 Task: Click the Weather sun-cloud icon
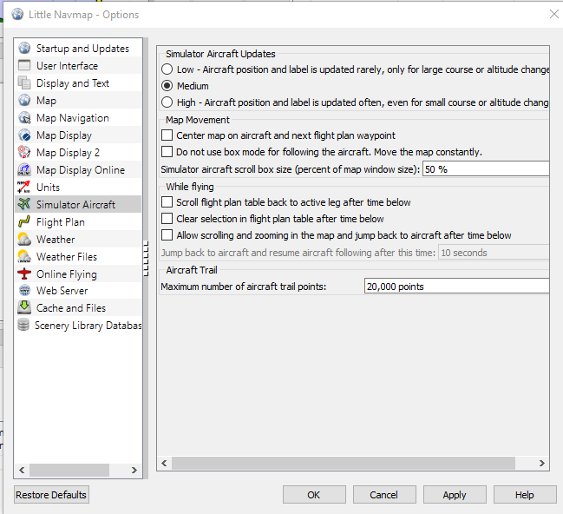[24, 239]
